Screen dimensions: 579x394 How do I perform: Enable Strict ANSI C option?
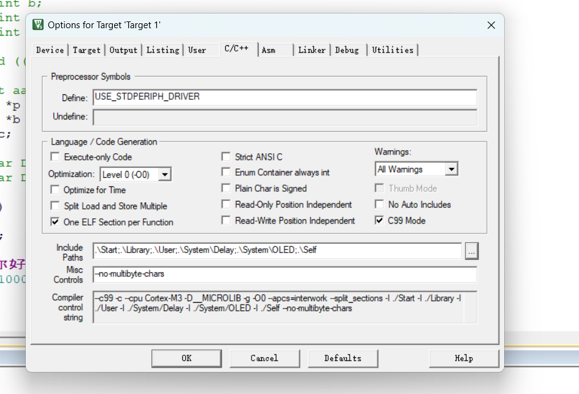(x=226, y=157)
